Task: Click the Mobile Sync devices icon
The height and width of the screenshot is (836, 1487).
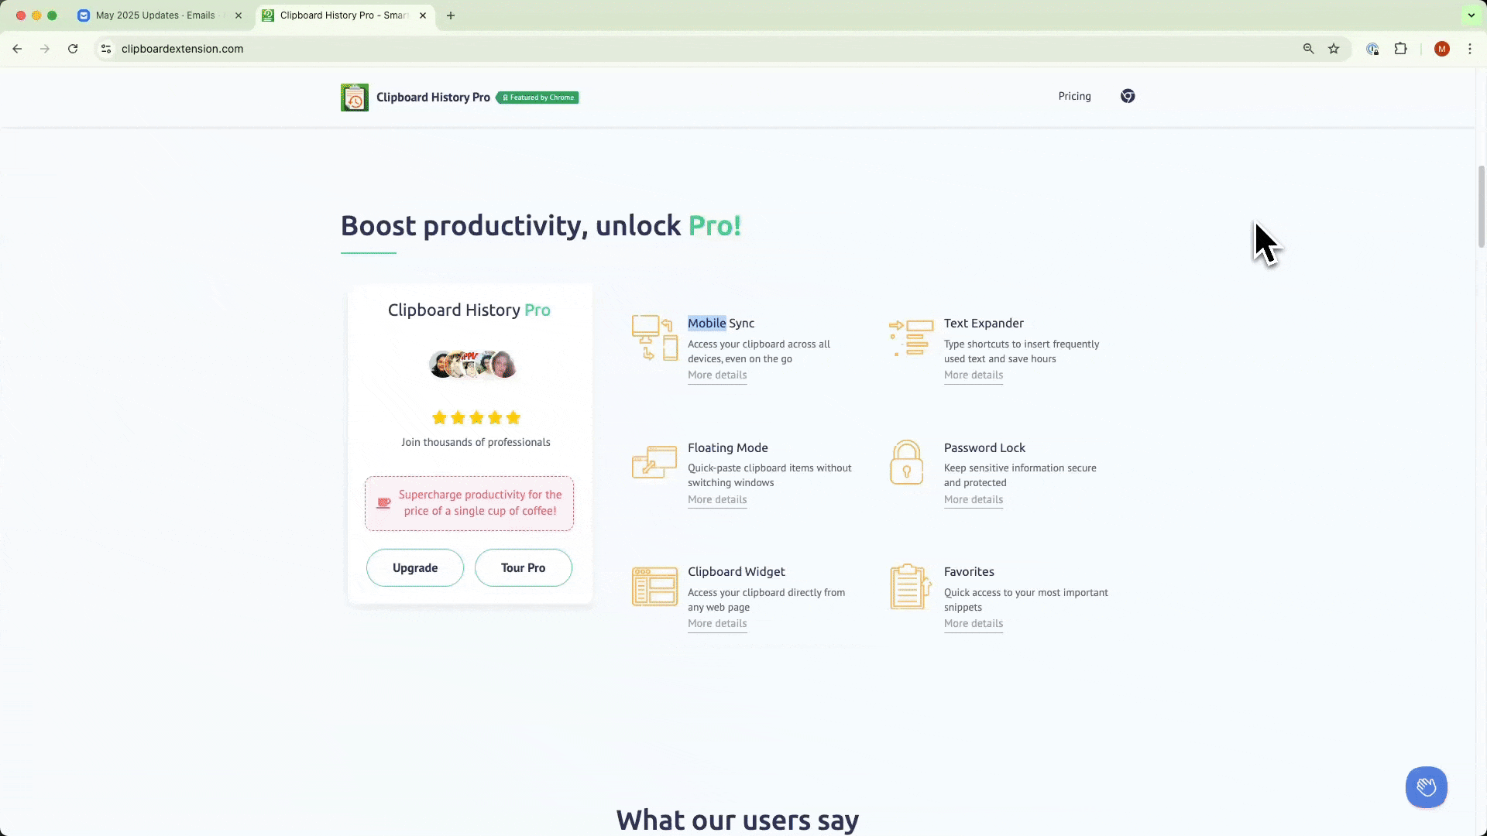Action: coord(654,337)
